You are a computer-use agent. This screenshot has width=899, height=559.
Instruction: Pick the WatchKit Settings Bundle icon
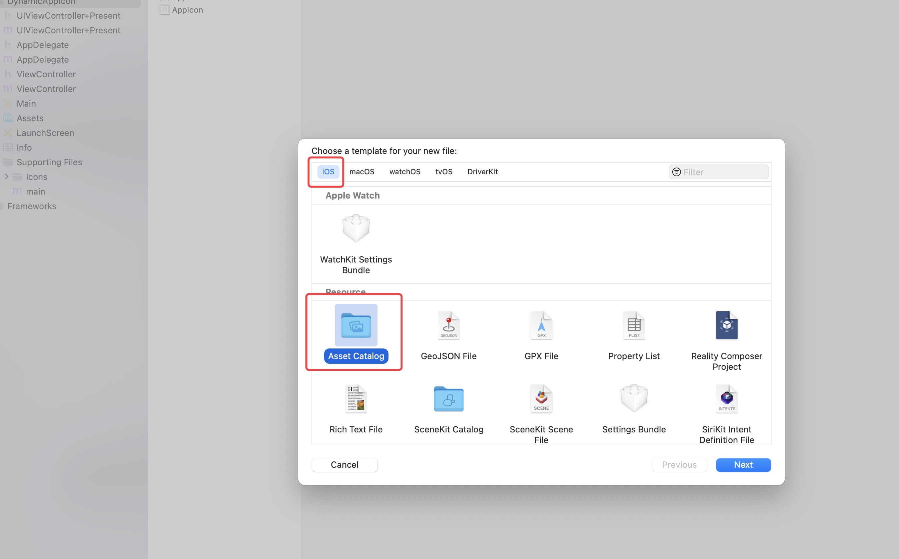click(x=356, y=228)
